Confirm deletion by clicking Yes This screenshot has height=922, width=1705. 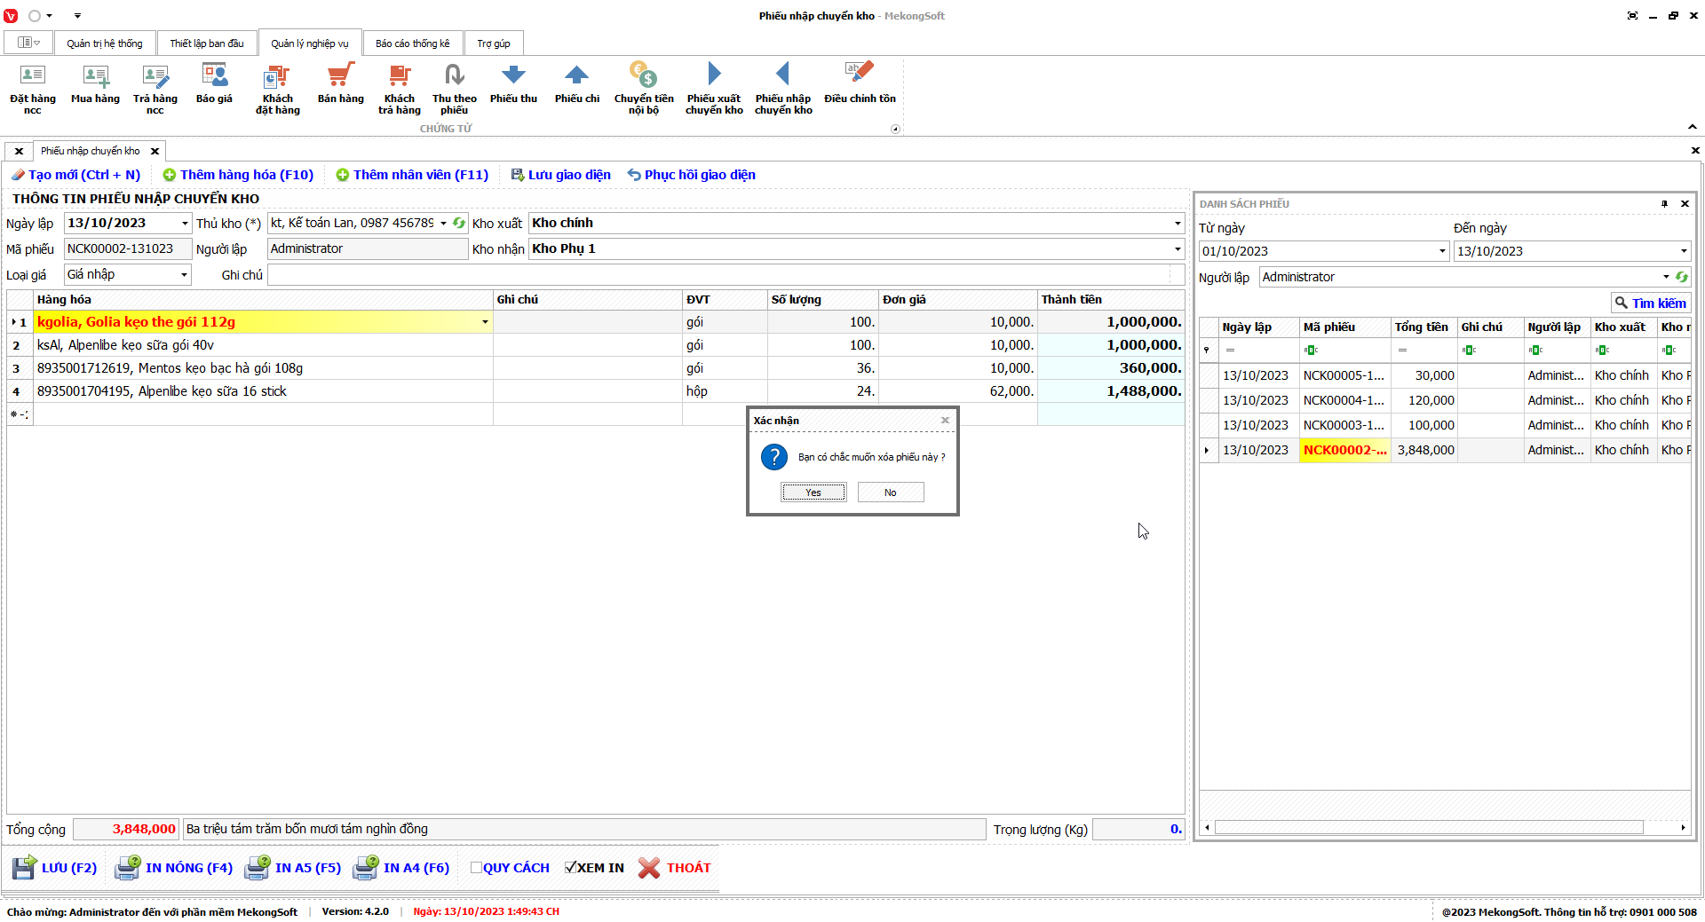click(x=813, y=493)
